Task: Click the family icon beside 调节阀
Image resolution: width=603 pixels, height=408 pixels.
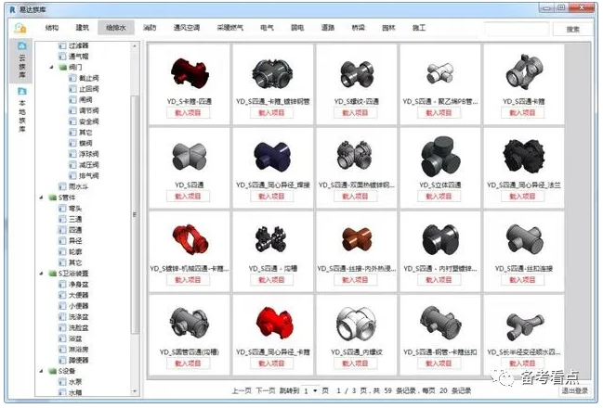Action: [x=72, y=110]
